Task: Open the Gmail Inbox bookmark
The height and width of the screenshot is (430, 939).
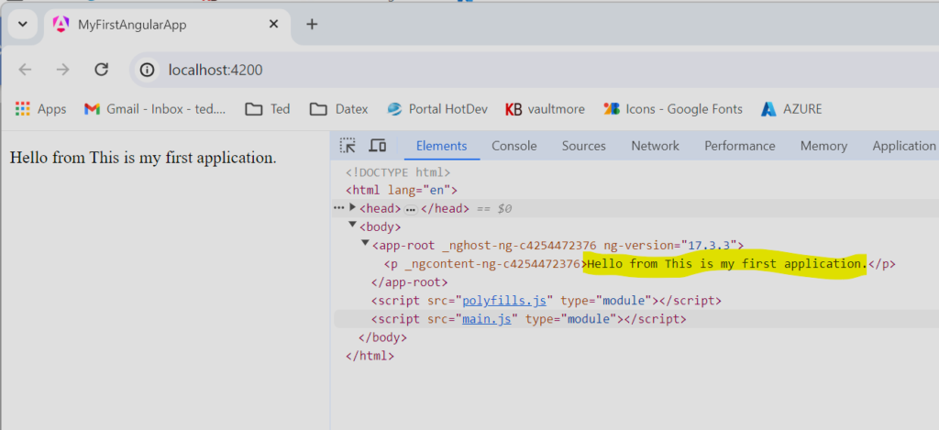Action: pyautogui.click(x=155, y=109)
